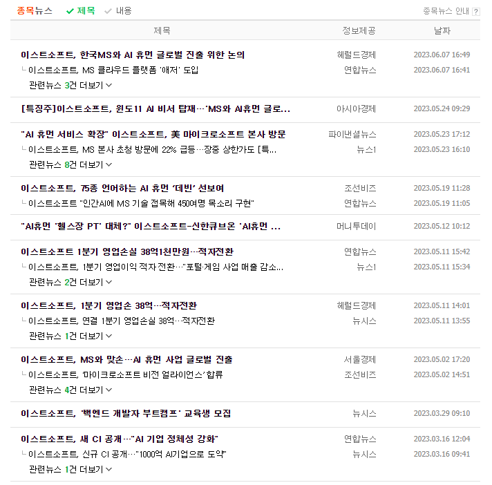Select date 2023.05.02 17:20

(x=442, y=359)
